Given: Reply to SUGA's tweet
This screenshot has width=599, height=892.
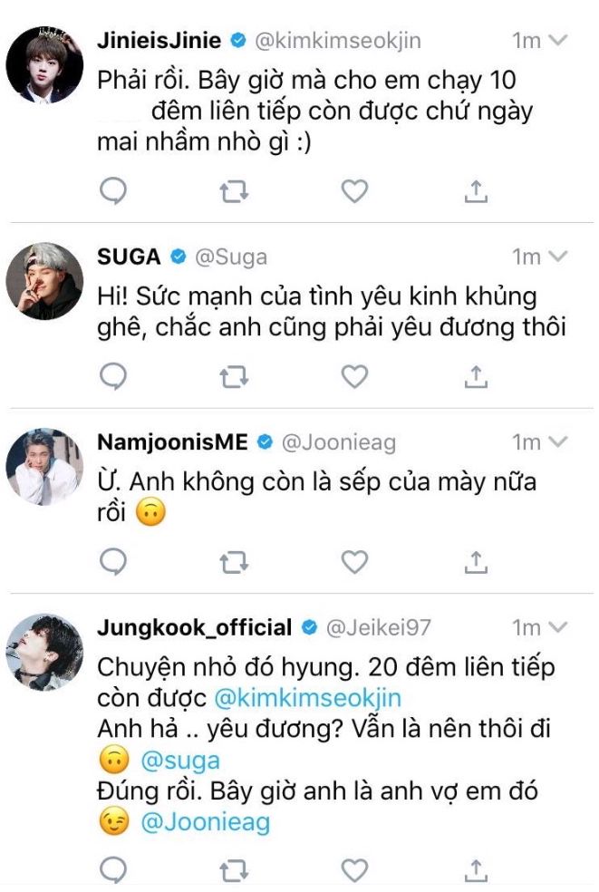Looking at the screenshot, I should [x=113, y=375].
